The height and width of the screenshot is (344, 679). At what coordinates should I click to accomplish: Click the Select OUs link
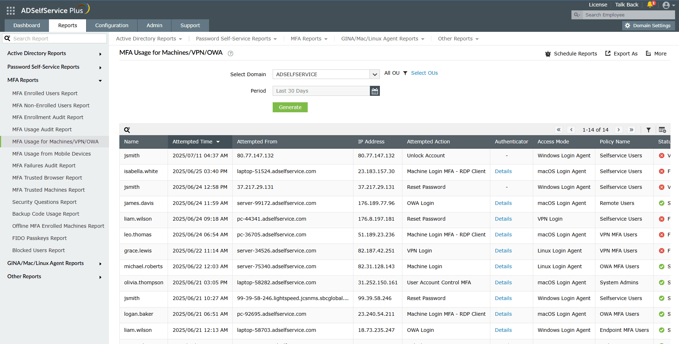(424, 73)
